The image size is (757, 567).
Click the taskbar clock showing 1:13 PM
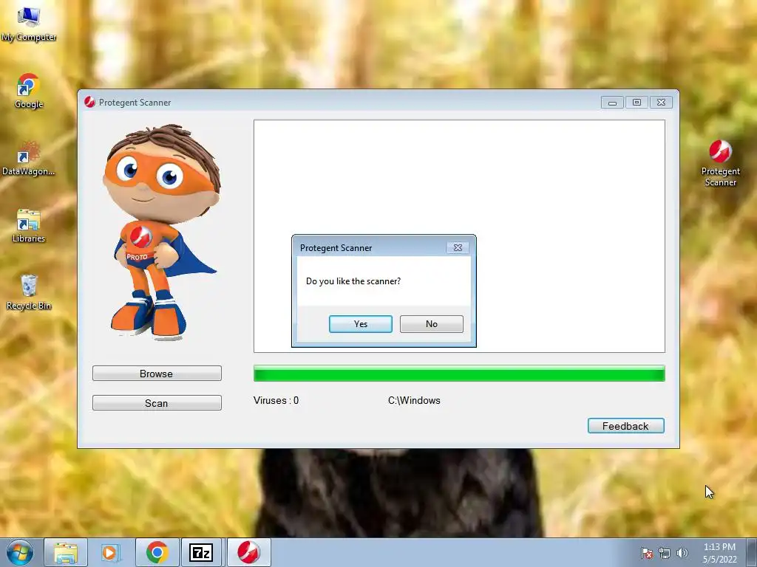click(x=720, y=553)
